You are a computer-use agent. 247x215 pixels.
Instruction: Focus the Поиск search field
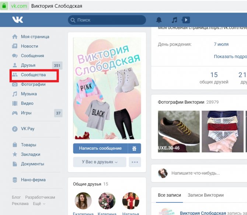(x=107, y=20)
